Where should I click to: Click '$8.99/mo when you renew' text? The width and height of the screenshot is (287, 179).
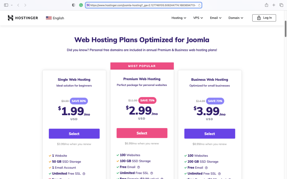[210, 144]
